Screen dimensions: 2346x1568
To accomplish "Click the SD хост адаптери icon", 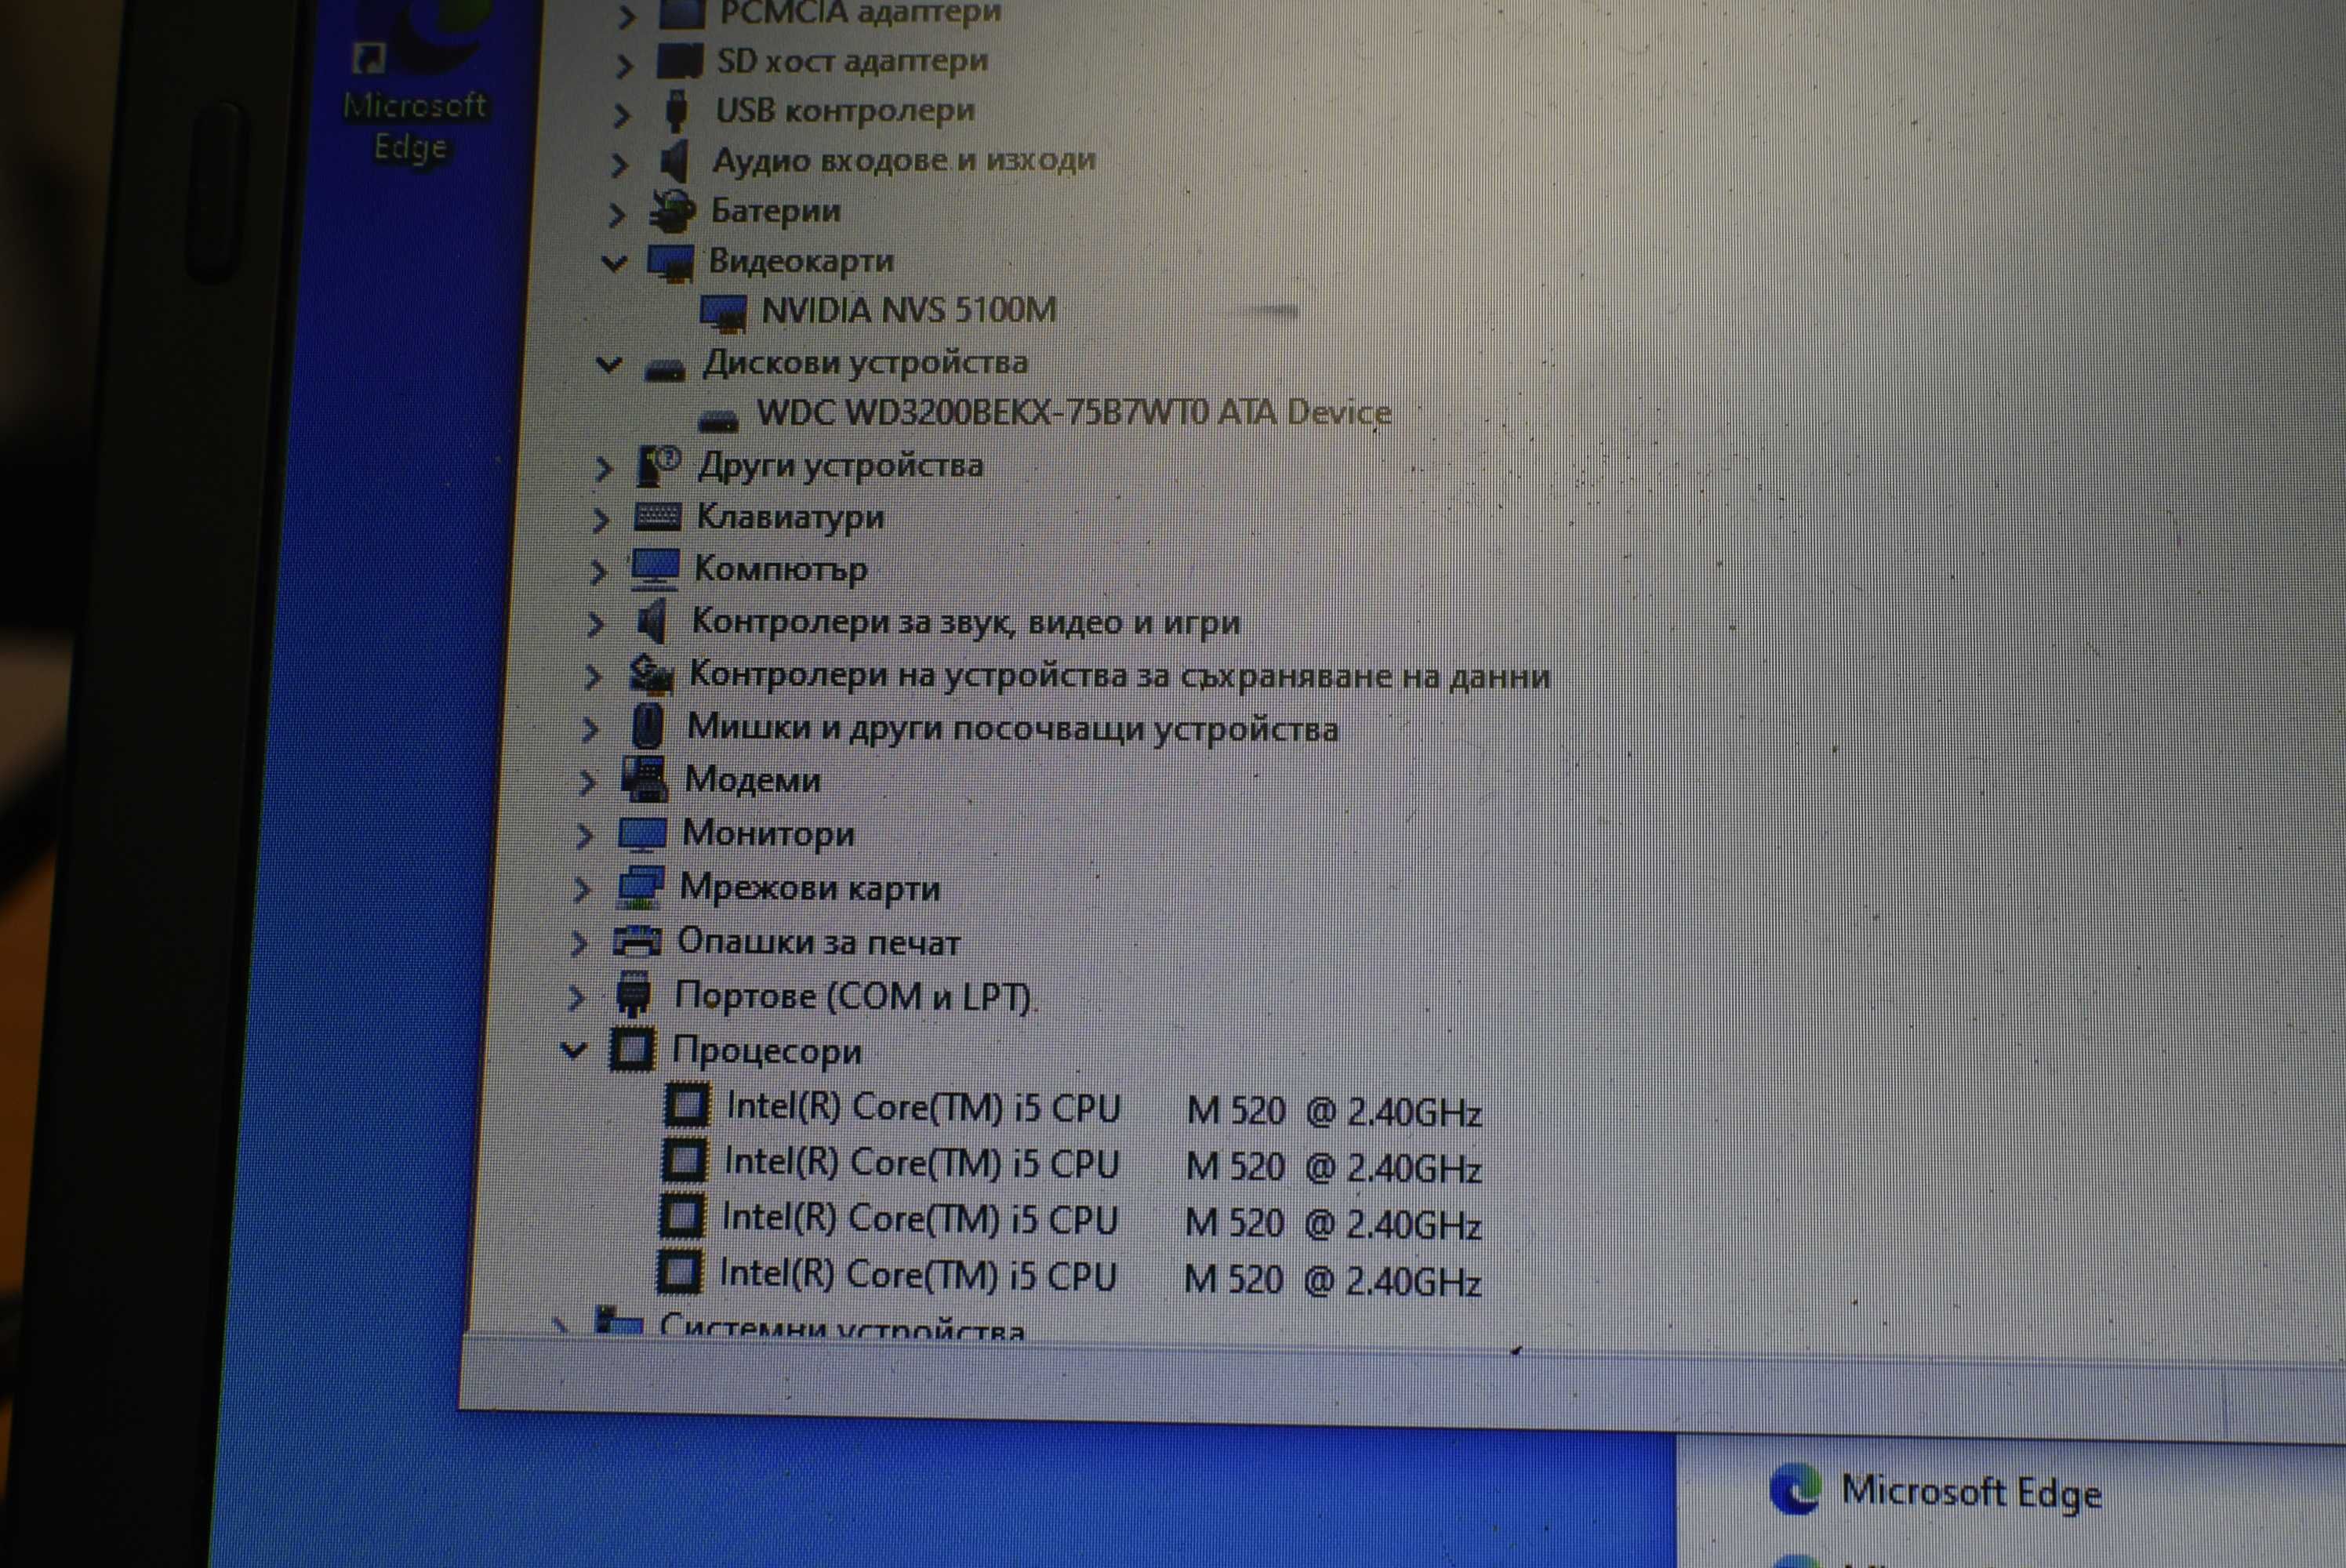I will click(680, 61).
